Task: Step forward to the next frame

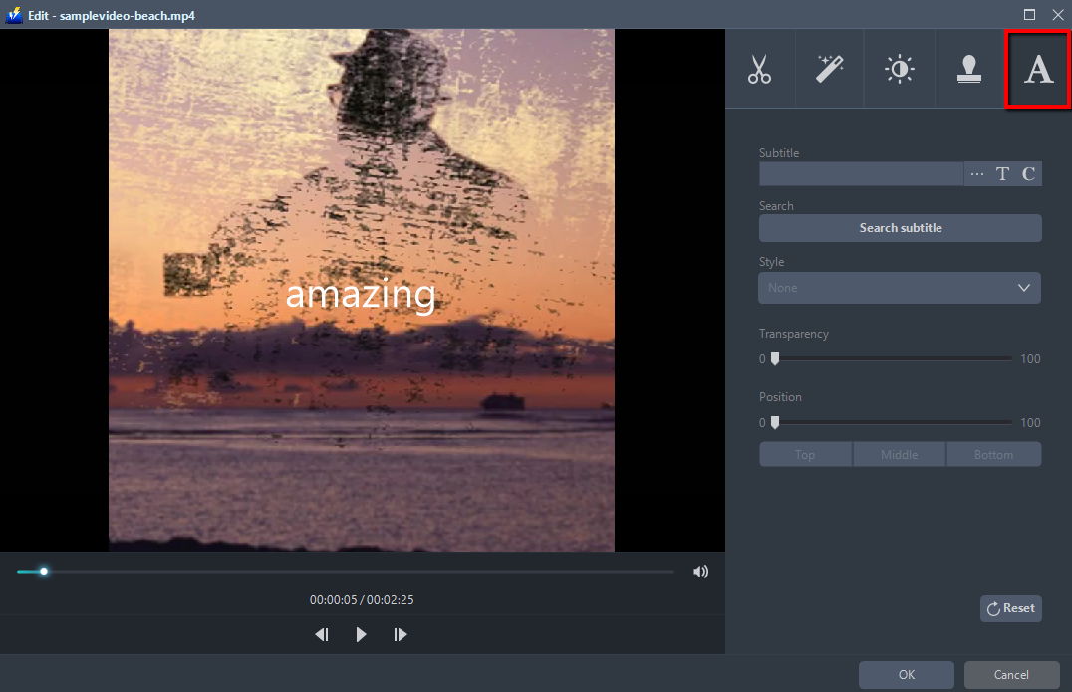Action: coord(400,635)
